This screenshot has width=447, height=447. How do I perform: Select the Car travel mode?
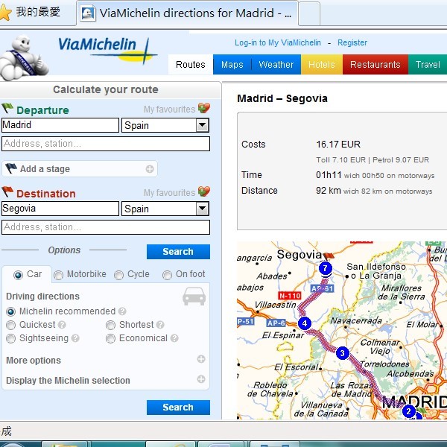coord(18,275)
